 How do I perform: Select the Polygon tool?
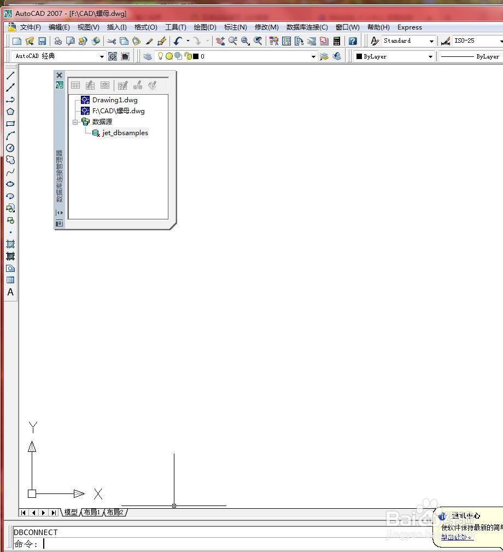coord(10,112)
